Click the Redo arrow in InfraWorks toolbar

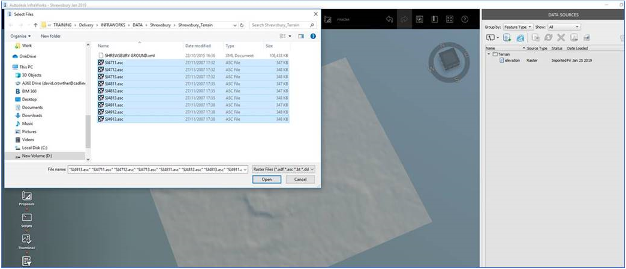[x=404, y=19]
